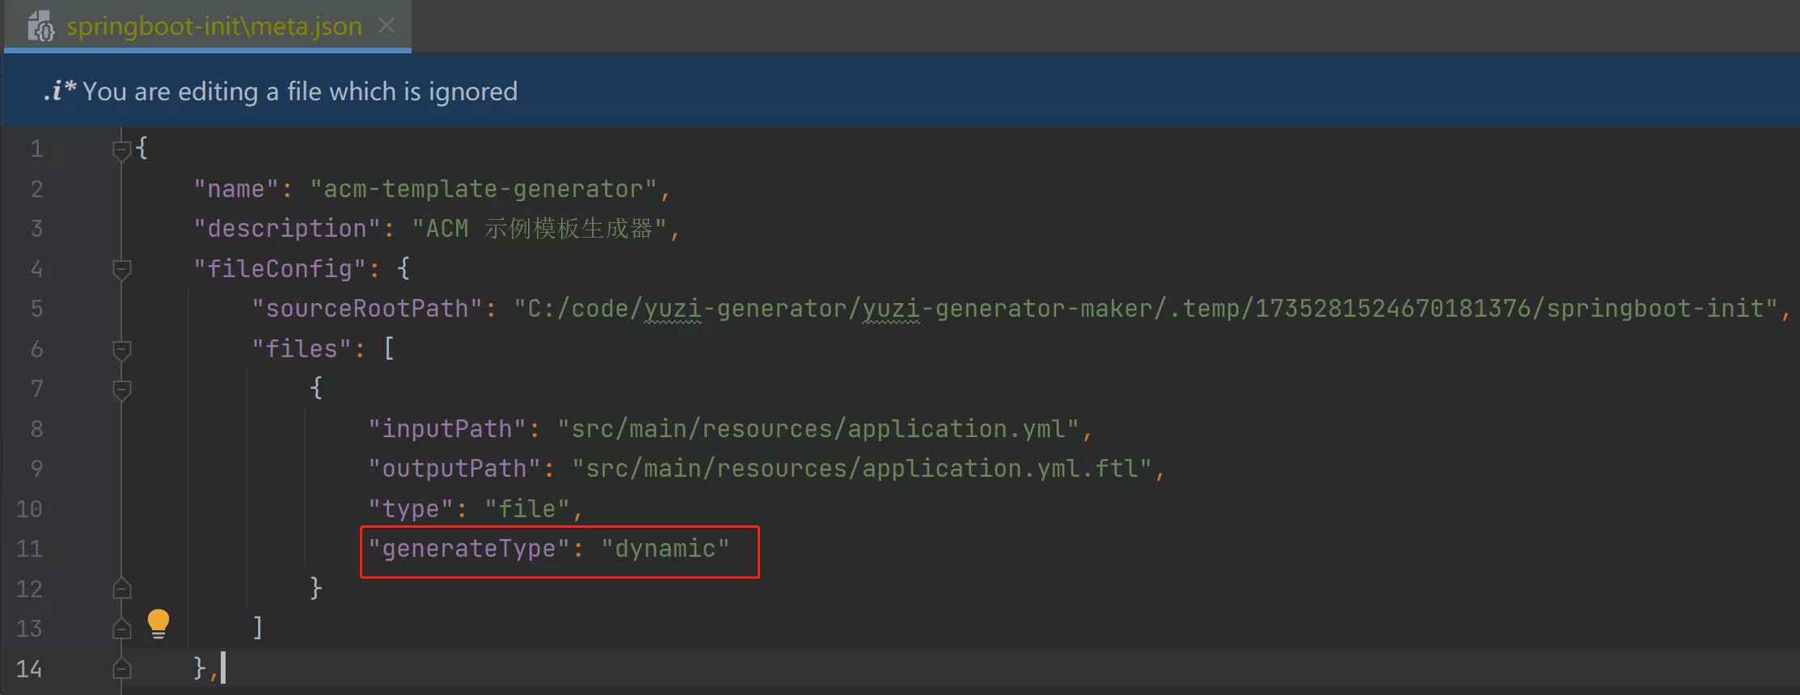Click the "ACM 示例模板生成器" string

[x=539, y=229]
